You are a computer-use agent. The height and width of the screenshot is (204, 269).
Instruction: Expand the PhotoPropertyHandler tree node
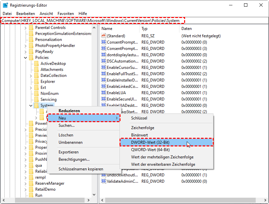pos(25,46)
